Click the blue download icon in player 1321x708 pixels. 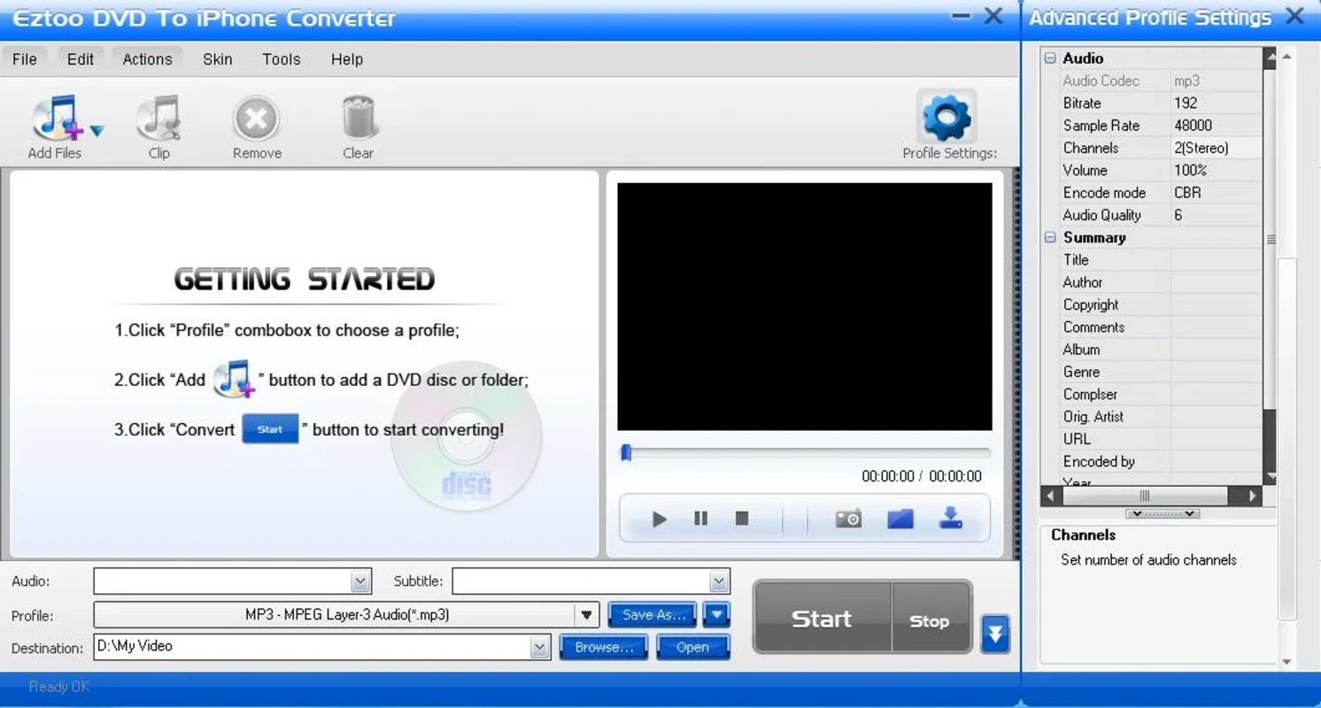point(951,518)
